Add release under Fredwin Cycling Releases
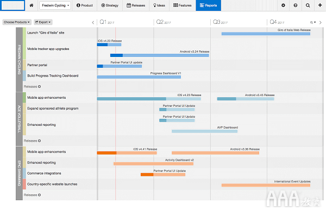The height and width of the screenshot is (210, 326). [39, 87]
